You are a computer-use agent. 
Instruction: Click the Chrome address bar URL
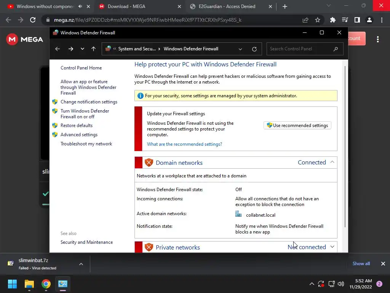click(147, 20)
